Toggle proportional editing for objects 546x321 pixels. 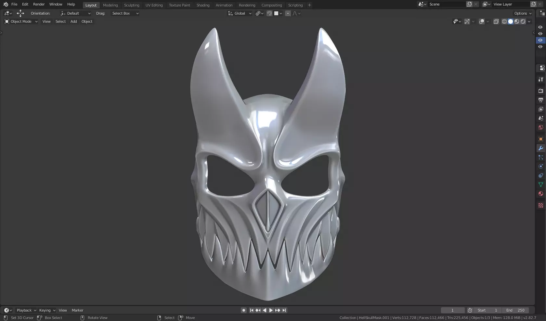point(288,13)
